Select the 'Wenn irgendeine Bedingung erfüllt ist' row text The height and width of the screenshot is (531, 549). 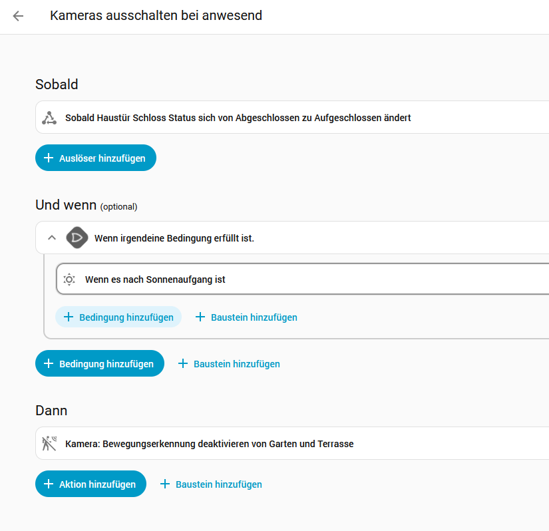click(174, 238)
